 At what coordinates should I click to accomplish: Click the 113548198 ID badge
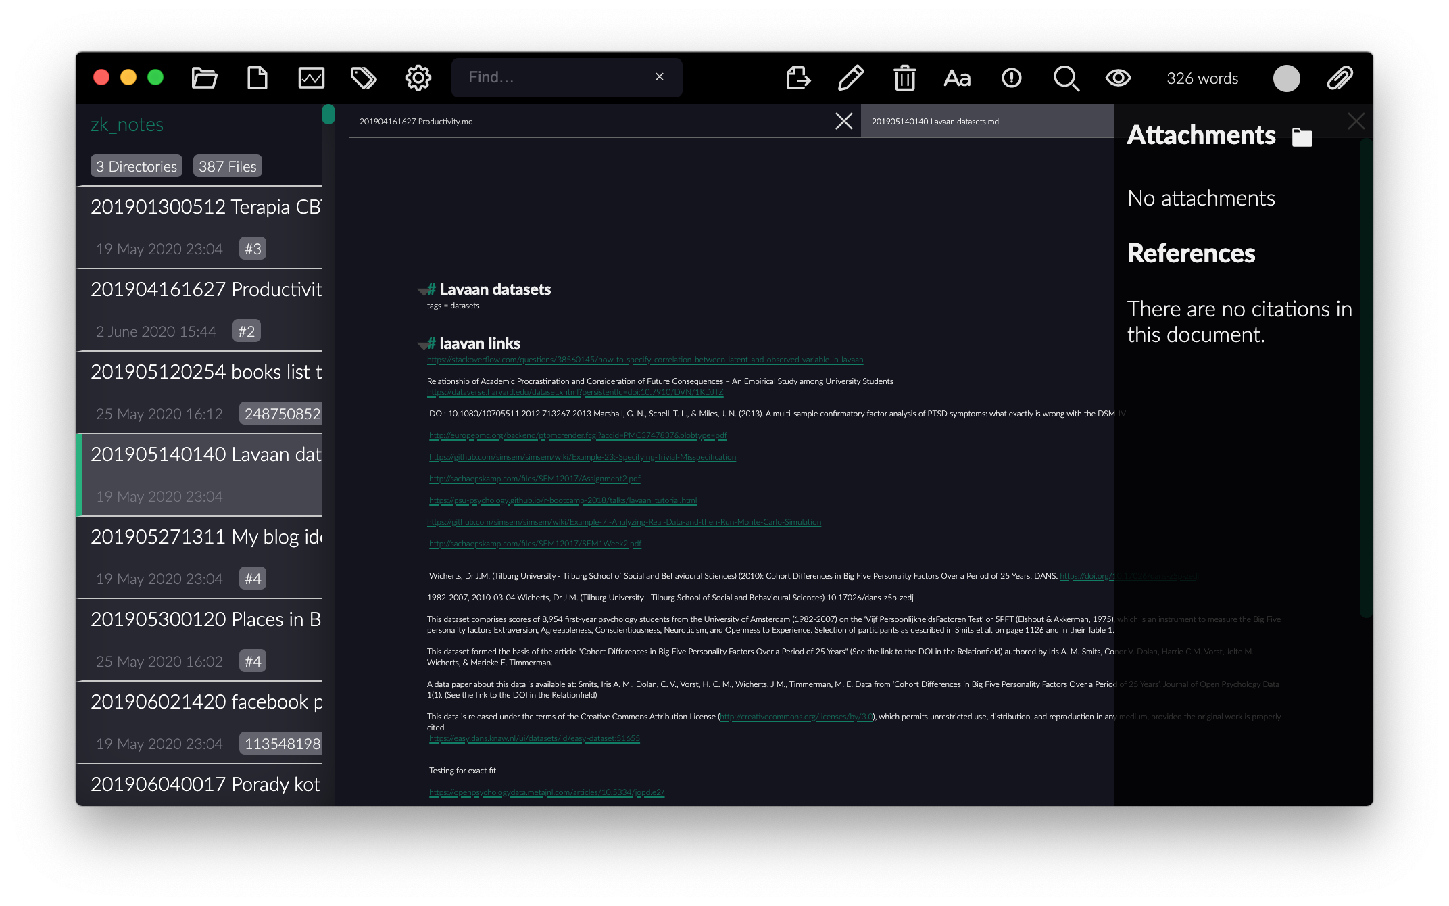pos(280,744)
